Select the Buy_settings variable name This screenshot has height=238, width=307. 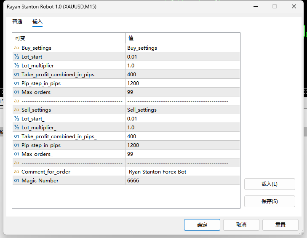[x=36, y=48]
